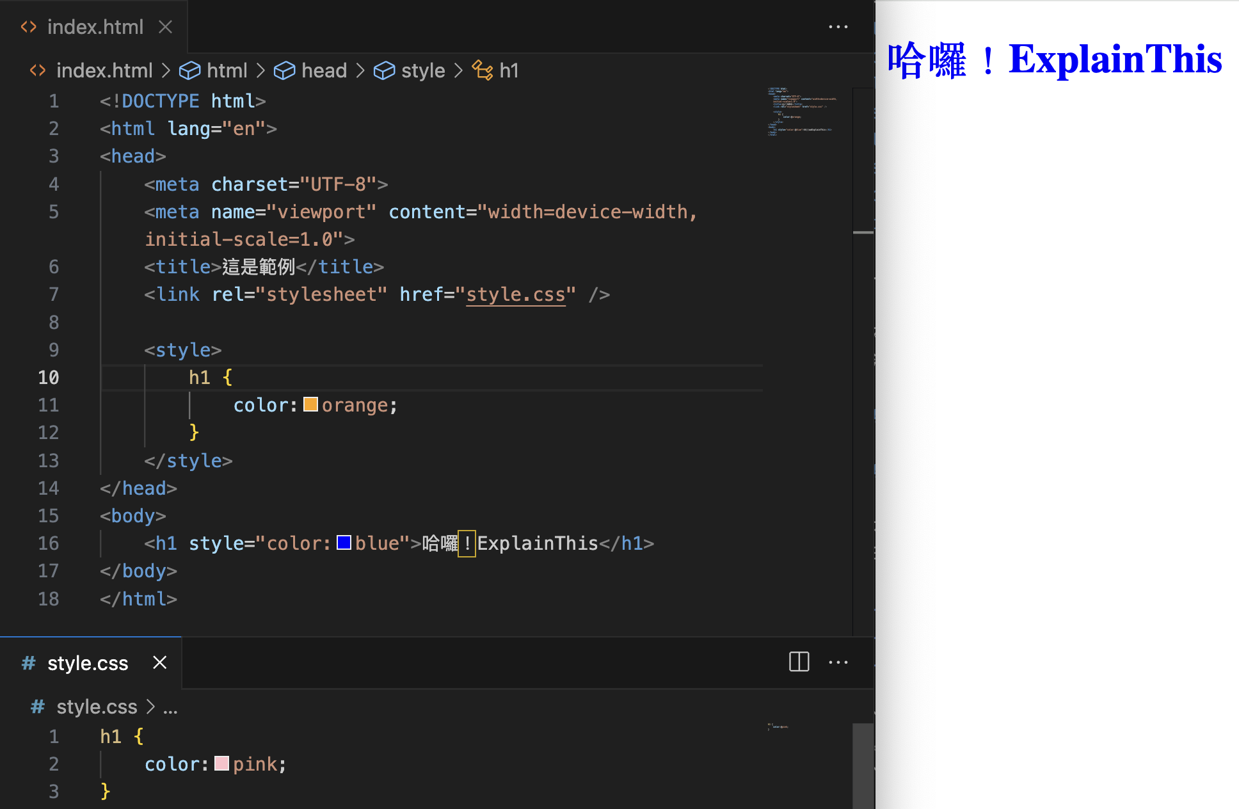Expand the ellipsis breadcrumb in style.css panel
1239x809 pixels.
170,707
